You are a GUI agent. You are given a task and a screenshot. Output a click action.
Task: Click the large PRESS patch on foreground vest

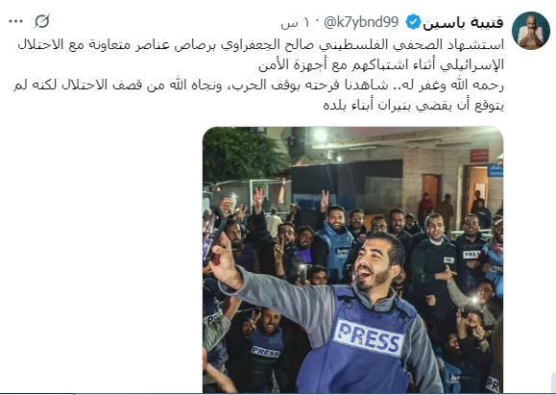pos(369,337)
